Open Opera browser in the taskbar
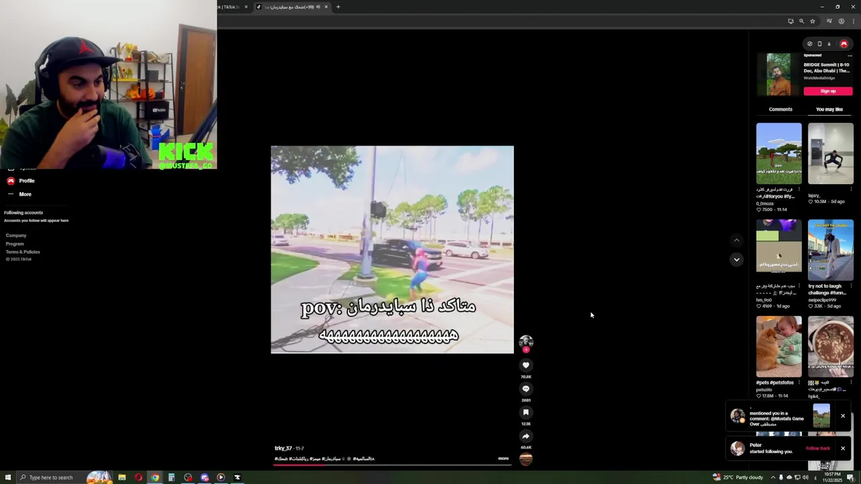The image size is (861, 484). [x=139, y=477]
